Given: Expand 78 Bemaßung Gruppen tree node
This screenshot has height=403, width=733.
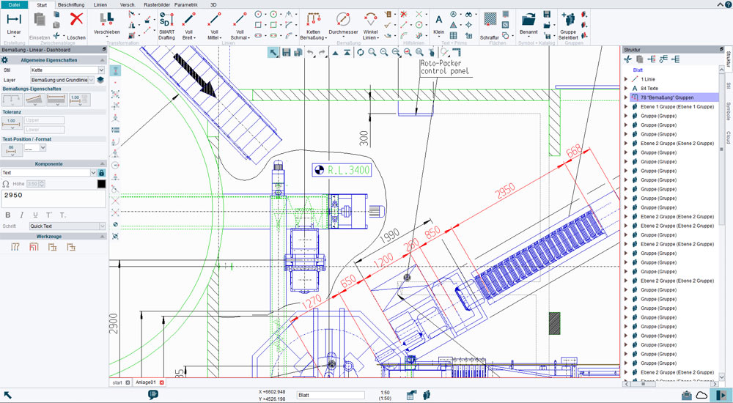Looking at the screenshot, I should (626, 97).
